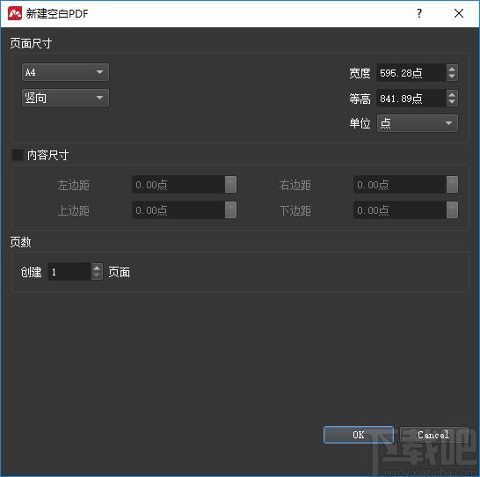Click the 宽度 width input field
480x477 pixels.
click(x=411, y=73)
